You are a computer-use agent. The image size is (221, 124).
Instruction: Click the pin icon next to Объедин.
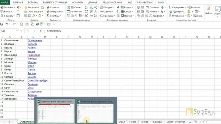118,7
